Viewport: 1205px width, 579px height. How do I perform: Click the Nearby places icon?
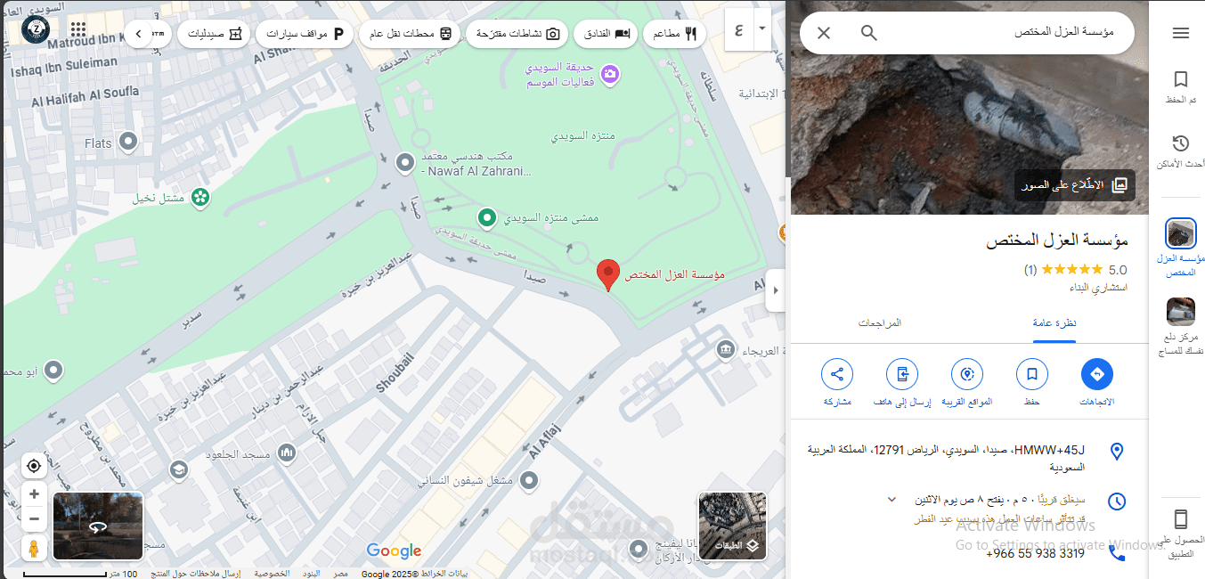[x=967, y=374]
